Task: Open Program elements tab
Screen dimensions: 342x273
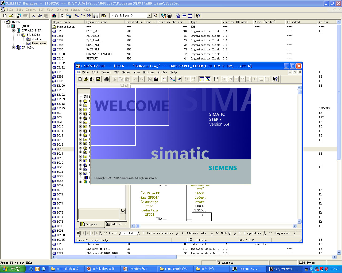Action: coord(91,224)
